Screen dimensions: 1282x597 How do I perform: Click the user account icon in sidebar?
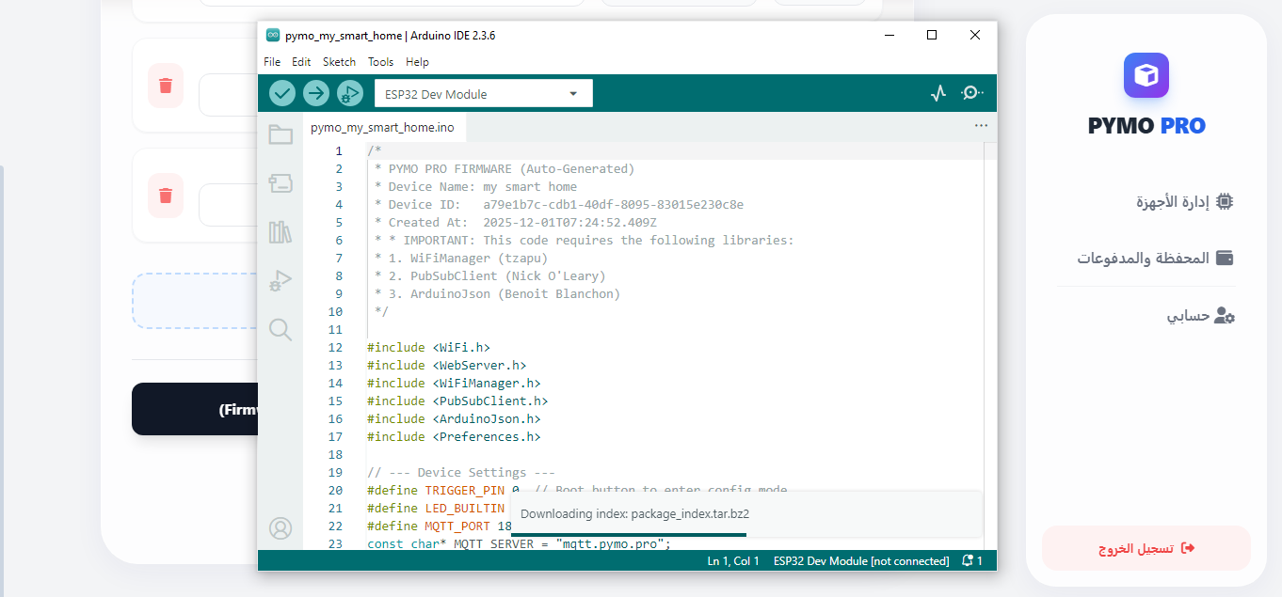pyautogui.click(x=280, y=528)
